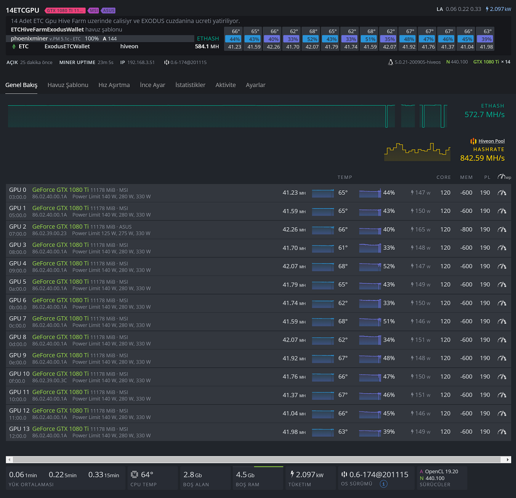Open İnce Ayar tab
Image resolution: width=516 pixels, height=498 pixels.
pos(152,85)
